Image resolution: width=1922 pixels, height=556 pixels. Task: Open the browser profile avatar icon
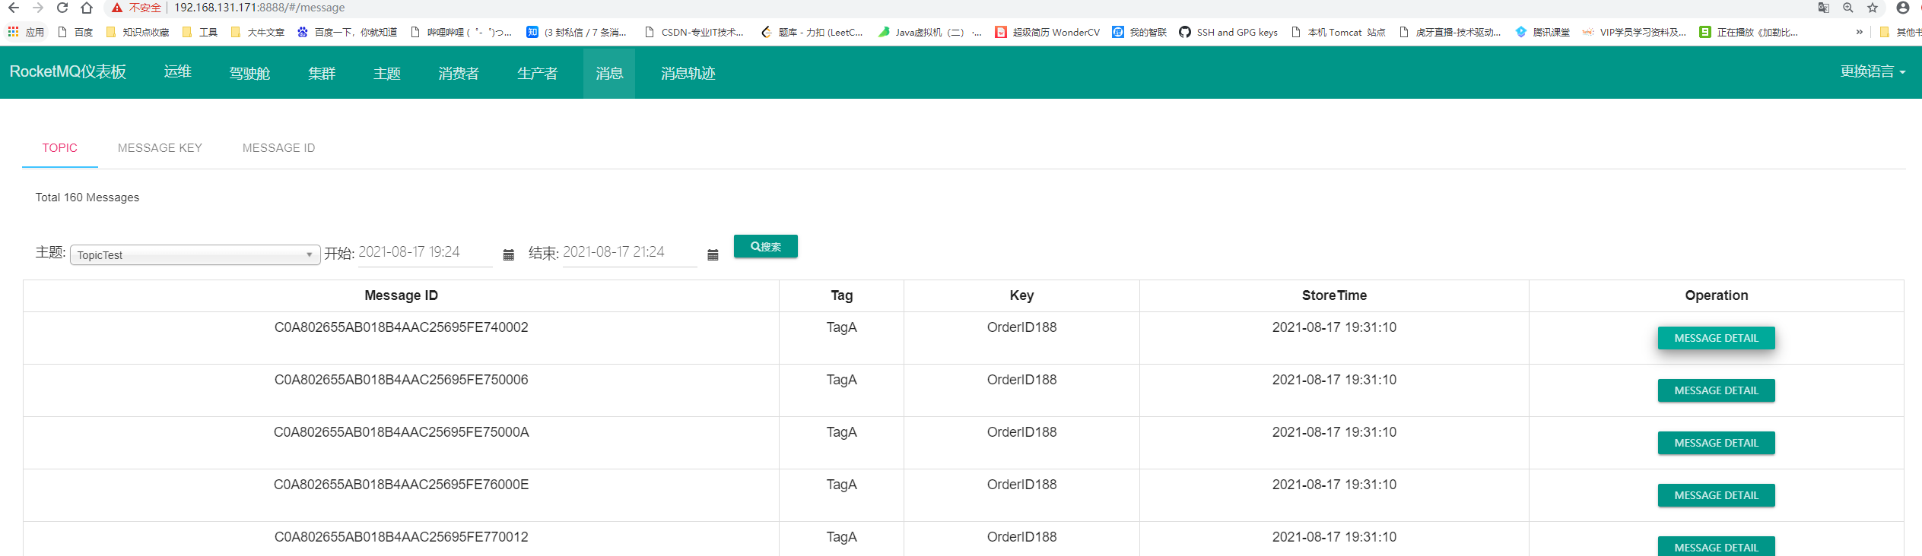point(1902,8)
